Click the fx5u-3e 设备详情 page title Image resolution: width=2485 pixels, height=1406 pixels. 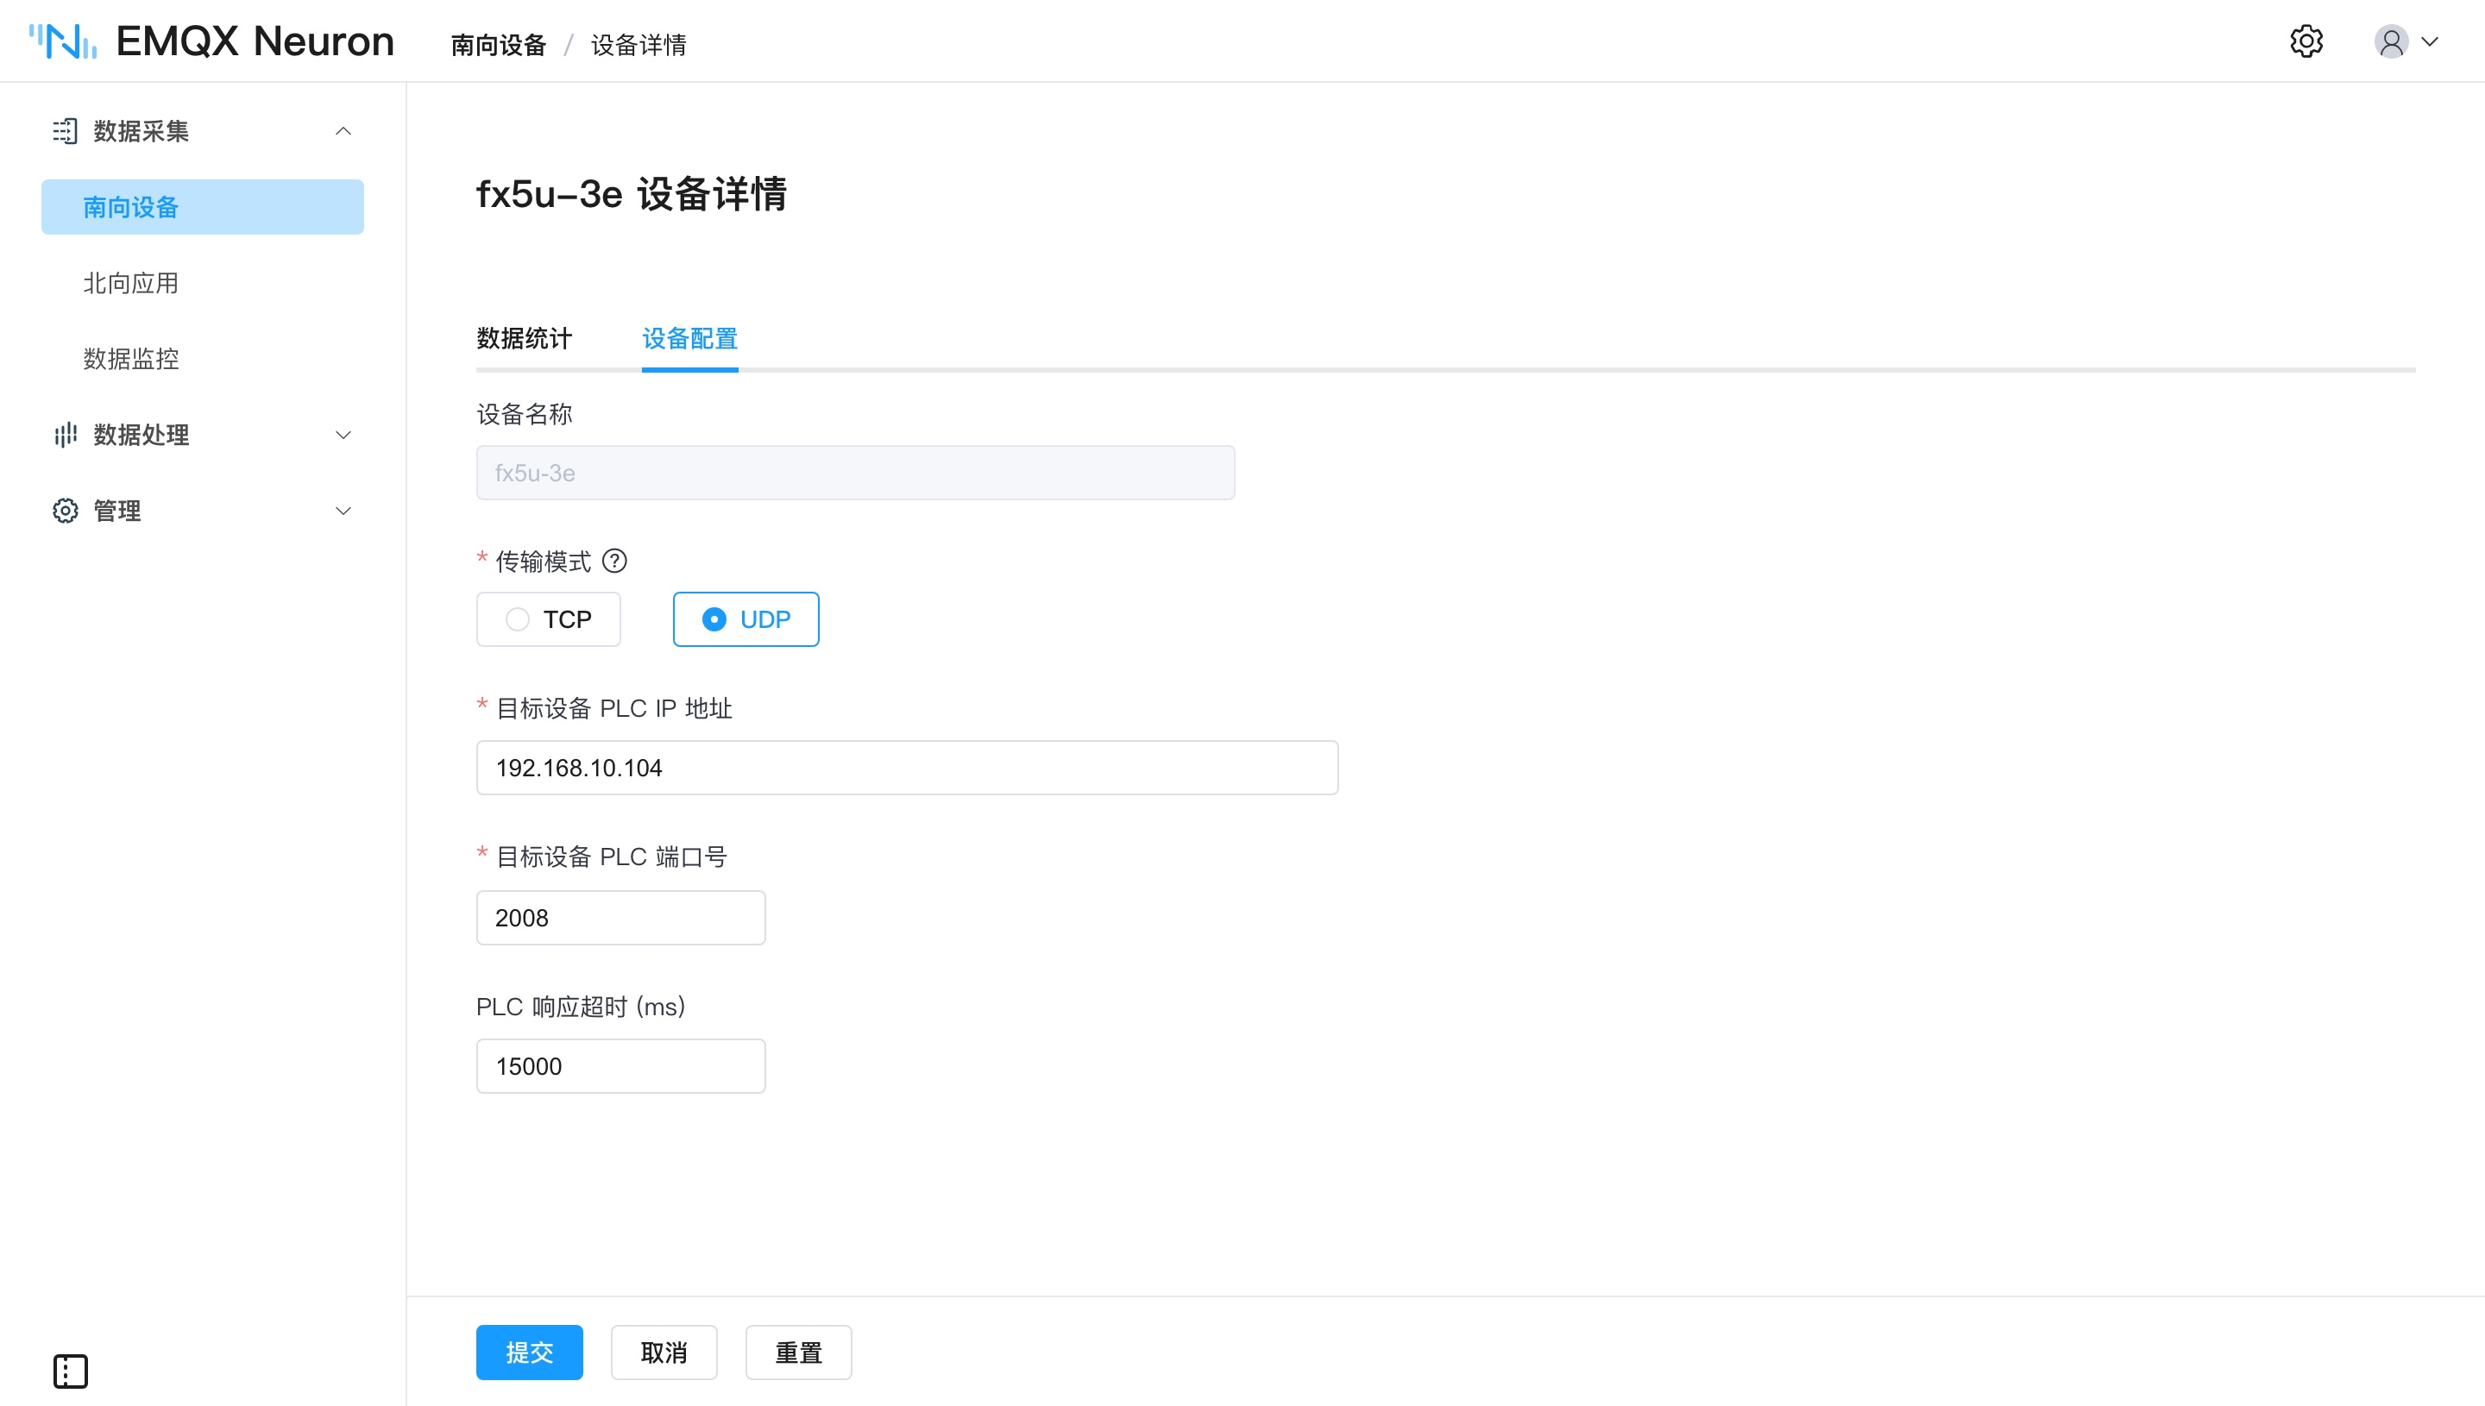point(632,194)
